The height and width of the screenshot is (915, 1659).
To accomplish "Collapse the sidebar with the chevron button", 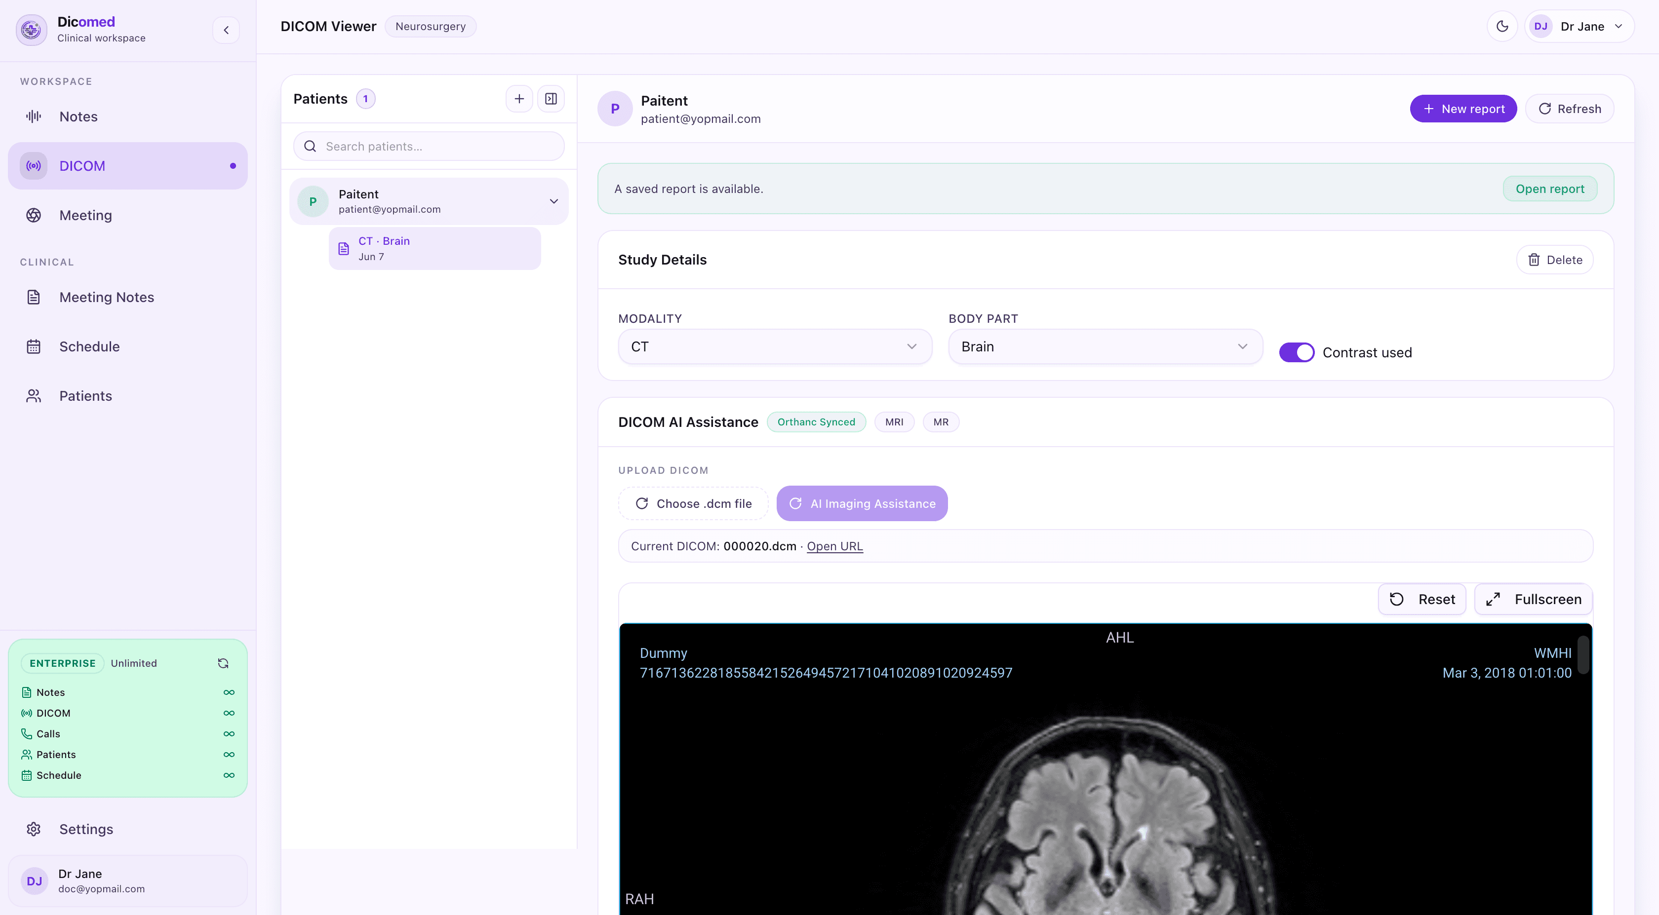I will coord(226,30).
